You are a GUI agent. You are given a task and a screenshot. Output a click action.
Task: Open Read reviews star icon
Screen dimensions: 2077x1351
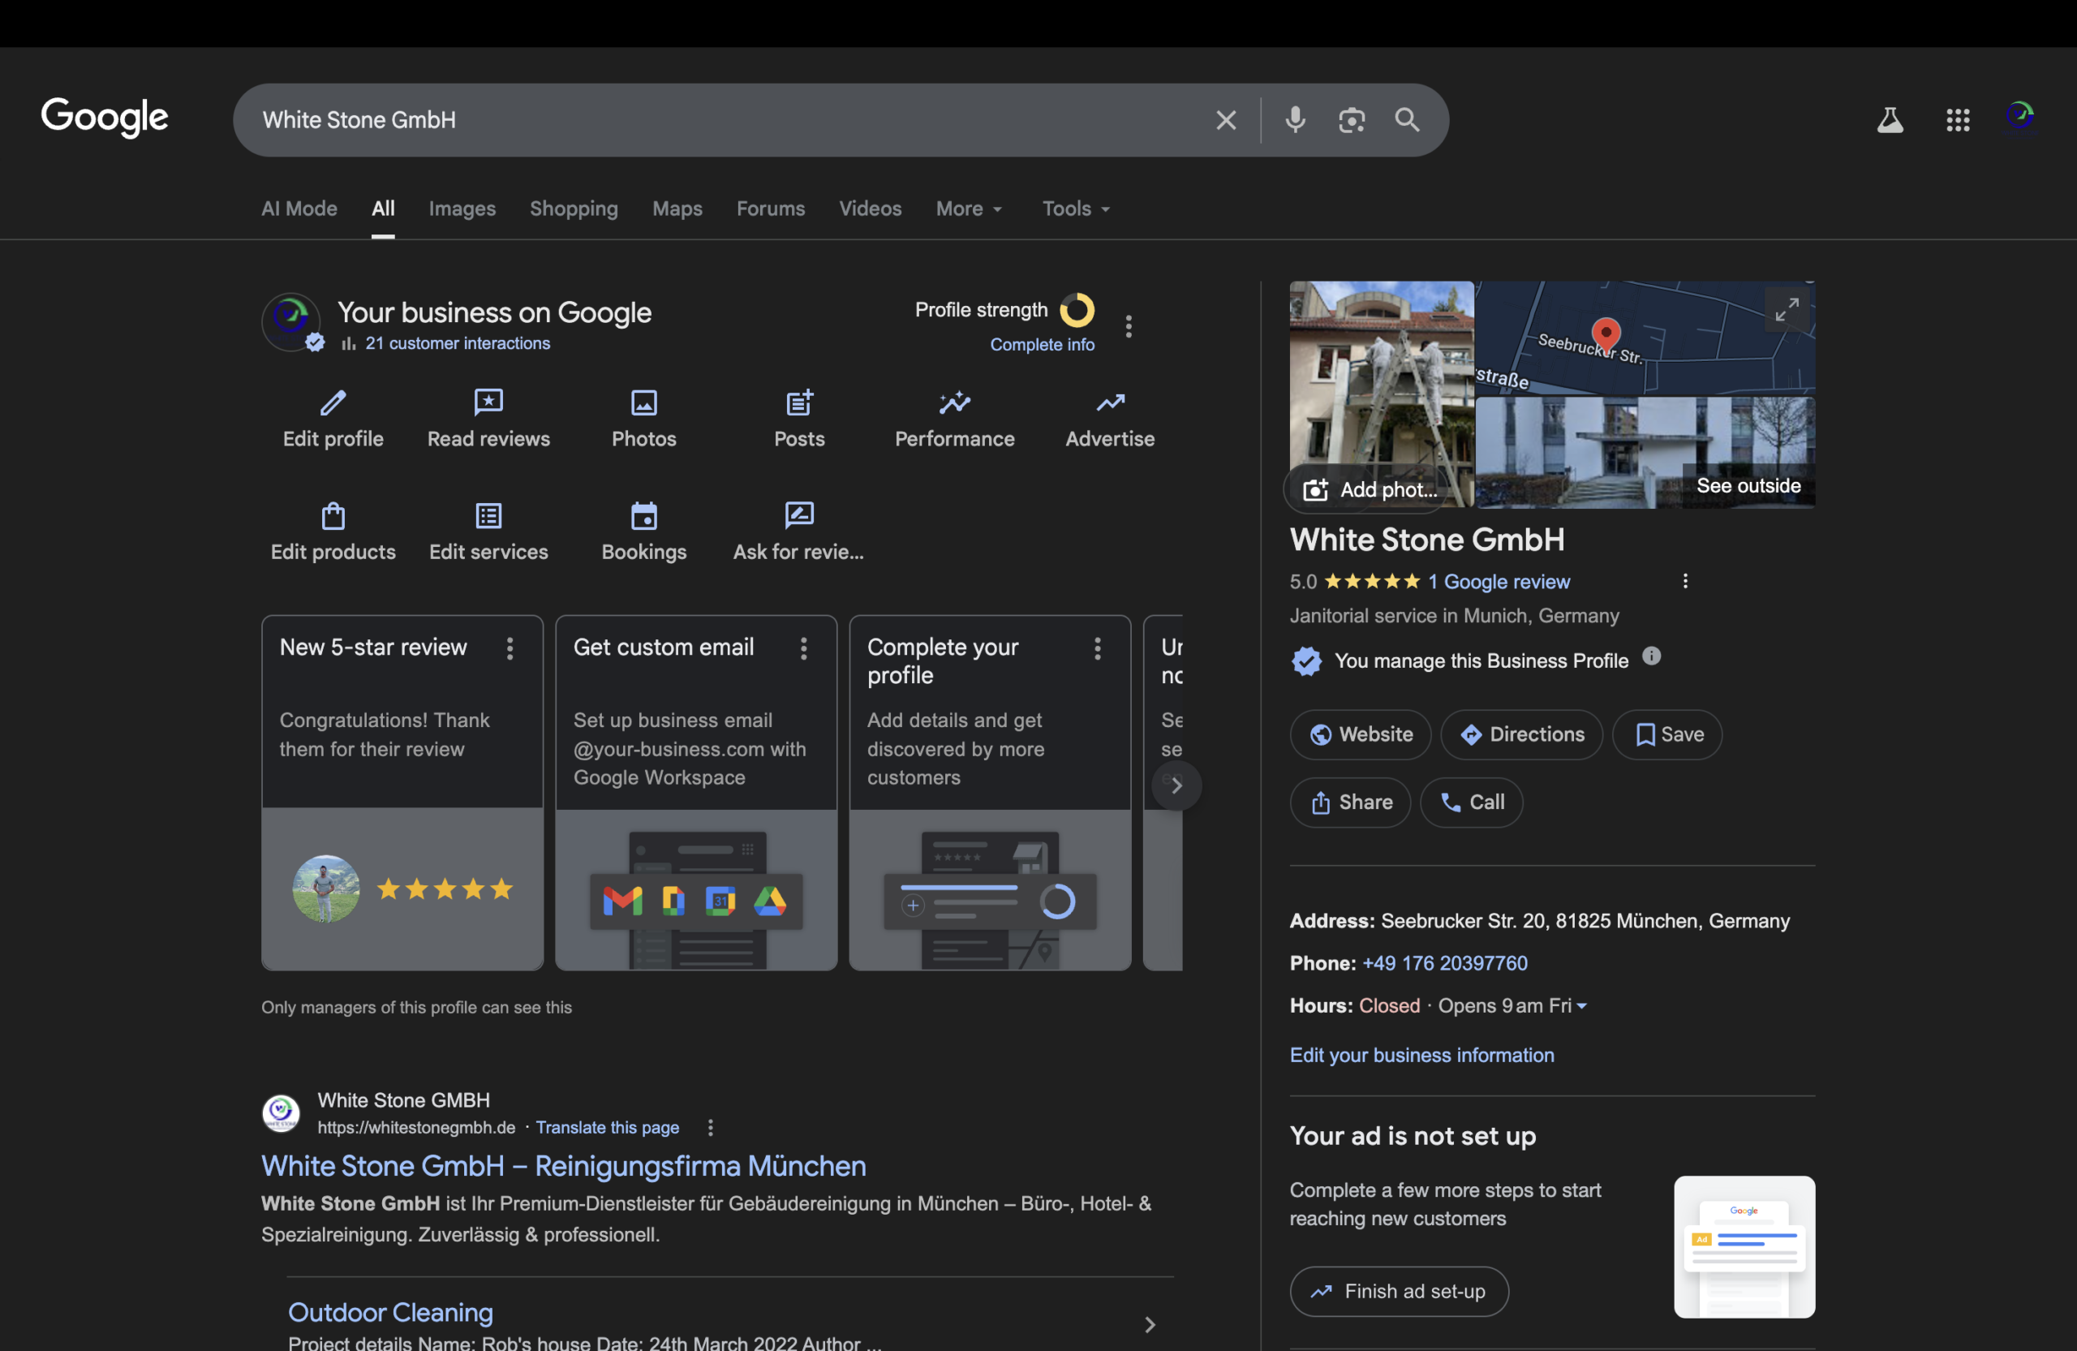pyautogui.click(x=488, y=402)
